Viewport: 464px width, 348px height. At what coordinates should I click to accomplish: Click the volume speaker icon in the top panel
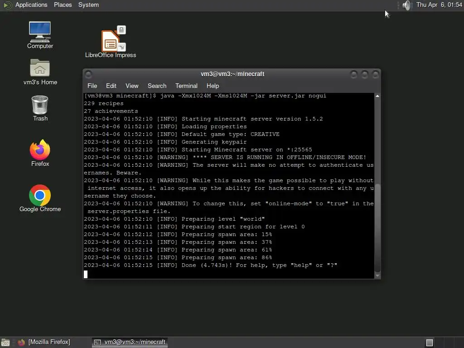(407, 5)
